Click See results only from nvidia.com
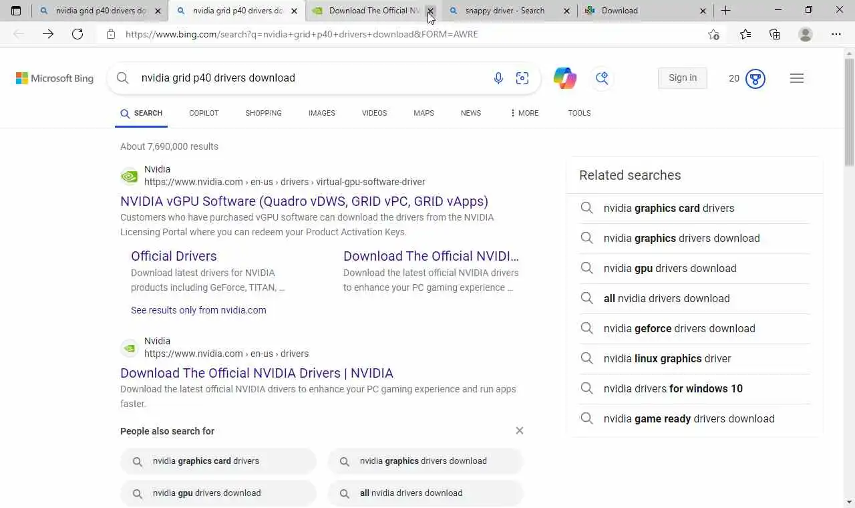The image size is (855, 508). [198, 310]
